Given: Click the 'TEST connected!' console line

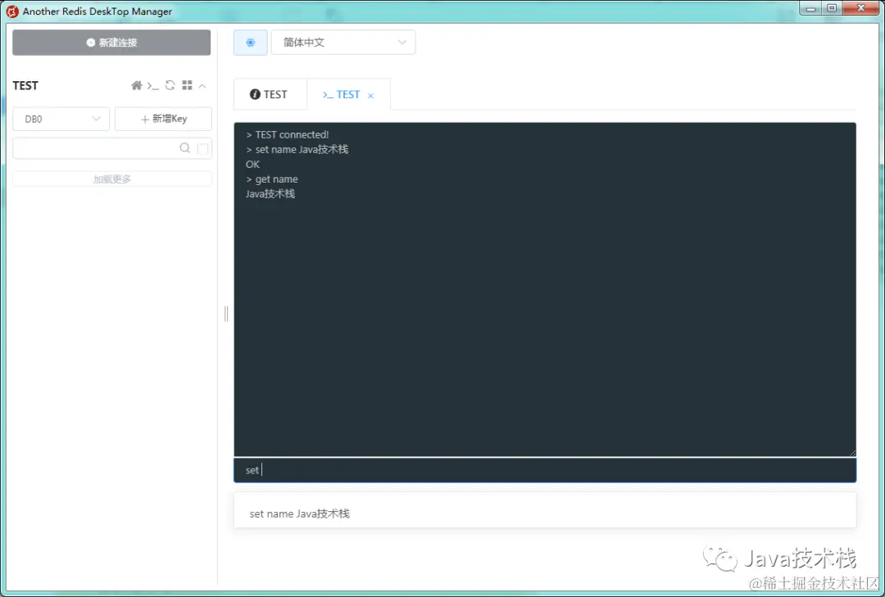Looking at the screenshot, I should (x=288, y=135).
